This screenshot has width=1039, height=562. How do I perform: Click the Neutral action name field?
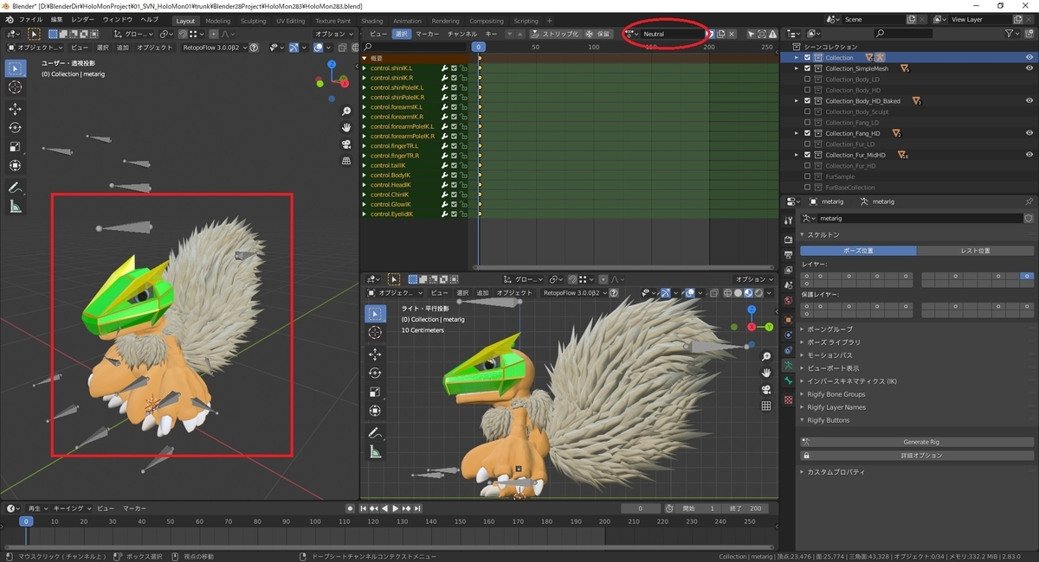pos(673,34)
